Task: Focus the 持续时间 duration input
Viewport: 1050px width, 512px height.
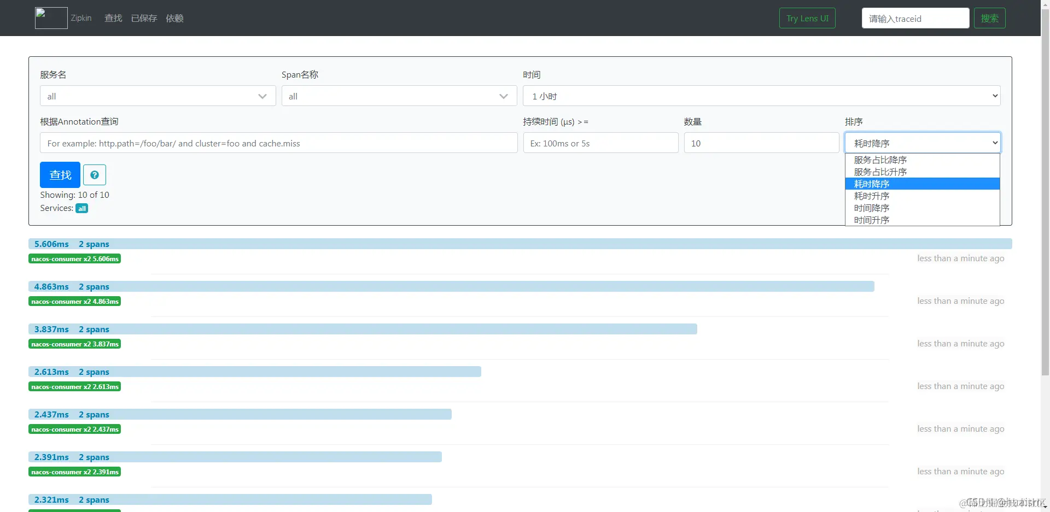Action: (x=601, y=143)
